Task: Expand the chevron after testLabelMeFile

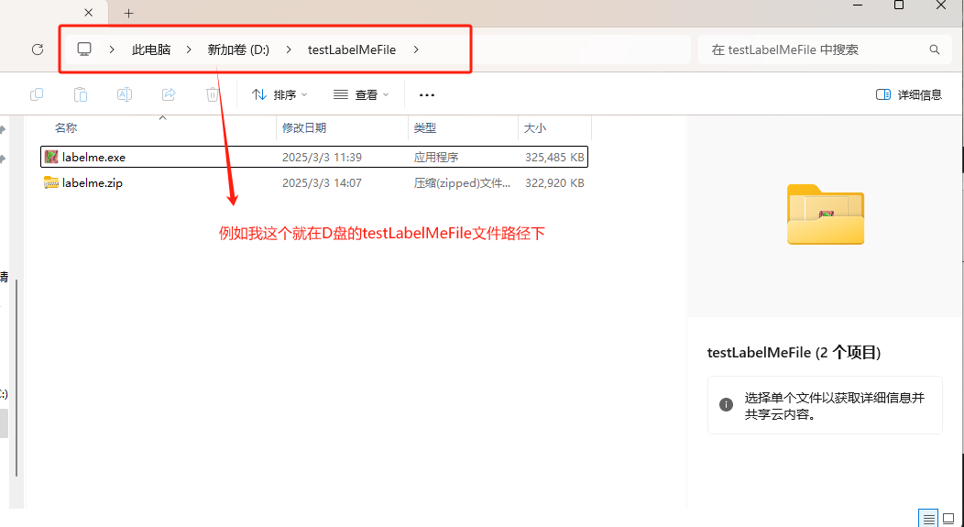Action: 416,49
